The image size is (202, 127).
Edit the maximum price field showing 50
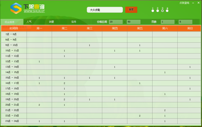pyautogui.click(x=134, y=22)
